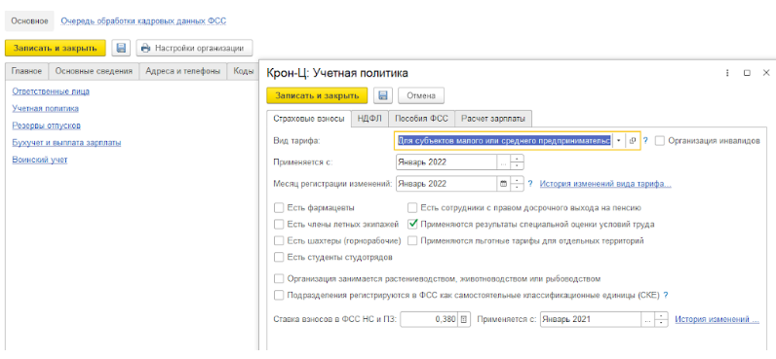Click the field showing Январь 2021
The width and height of the screenshot is (776, 359).
pyautogui.click(x=591, y=319)
